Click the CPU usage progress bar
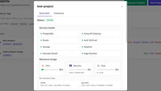The image size is (161, 91). click(x=50, y=70)
